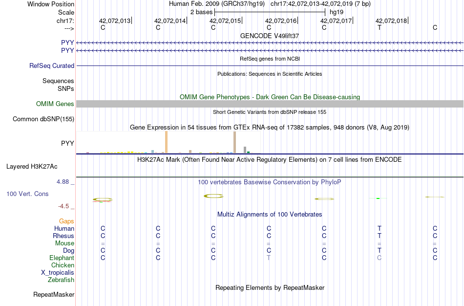Viewport: 464px width, 306px height.
Task: Click the Sequences track label
Action: pos(58,81)
